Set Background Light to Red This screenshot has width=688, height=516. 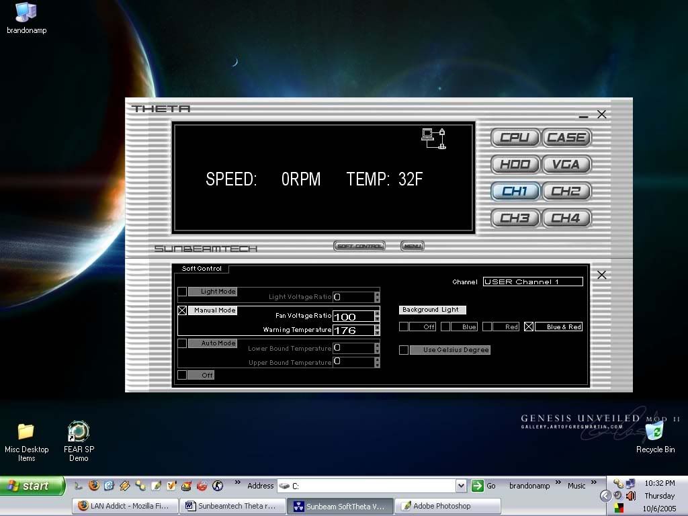point(487,327)
